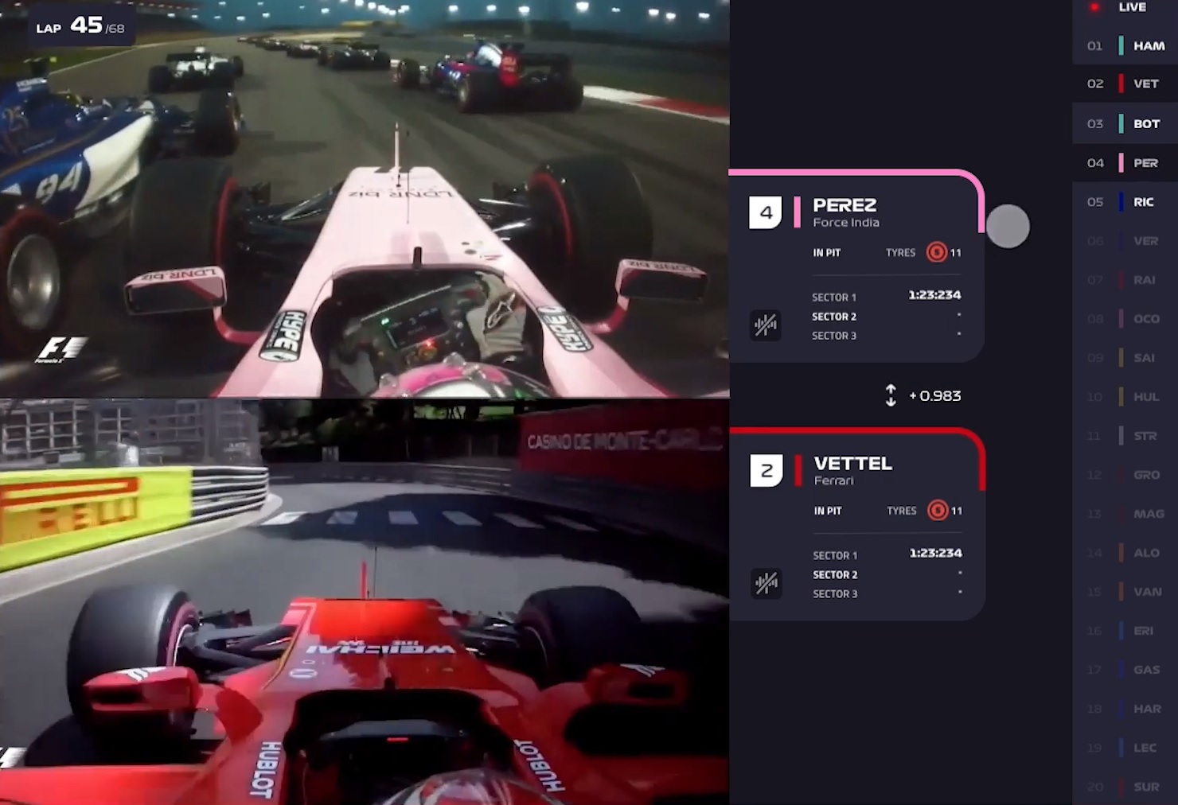Click the telemetry icon in Vettel card

click(766, 584)
